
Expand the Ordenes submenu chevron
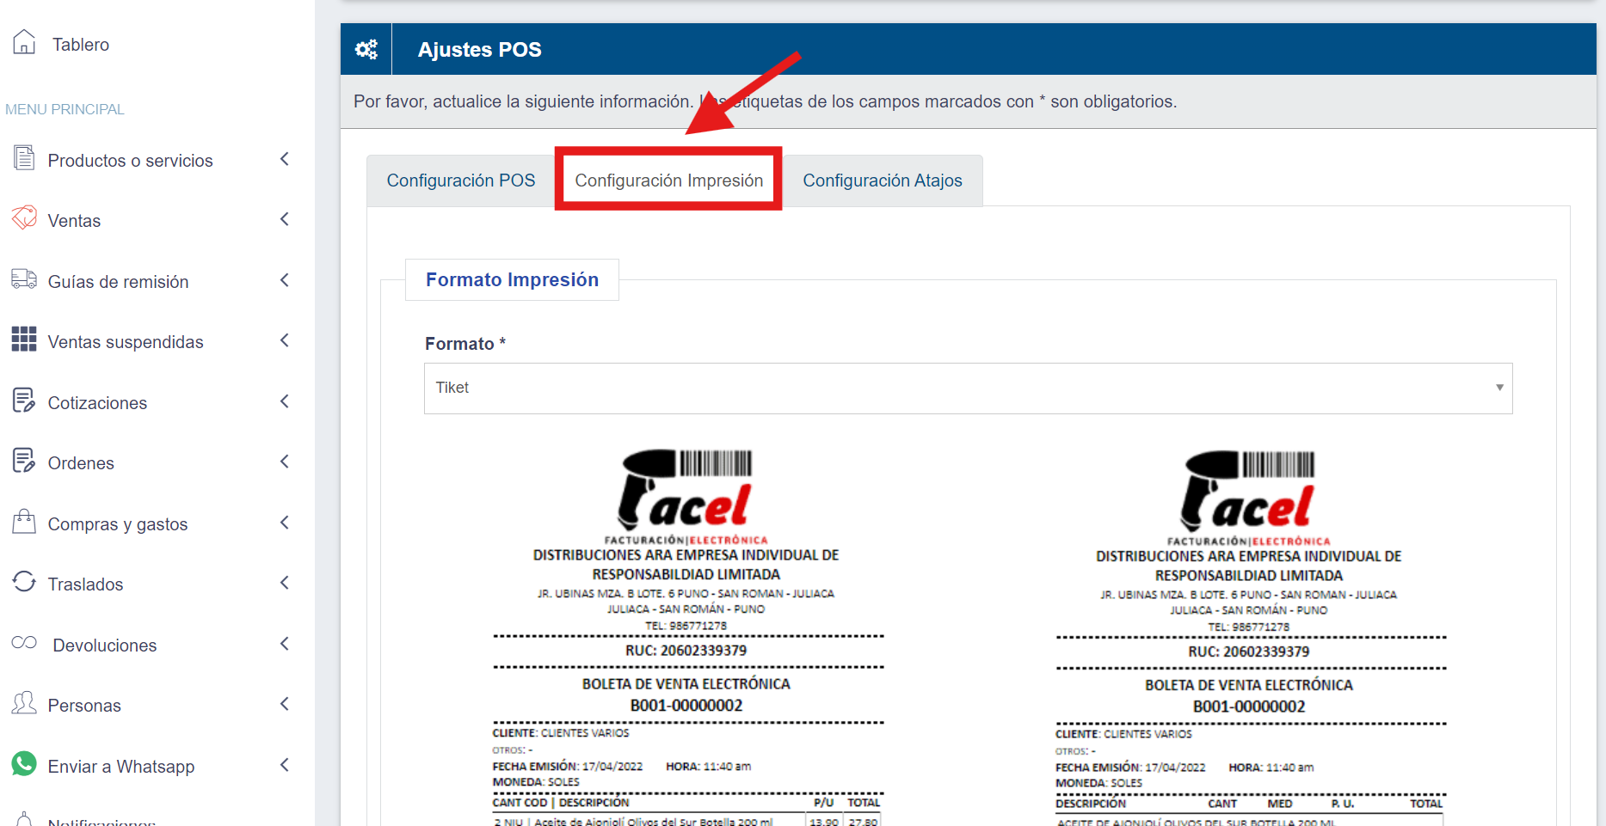[285, 462]
